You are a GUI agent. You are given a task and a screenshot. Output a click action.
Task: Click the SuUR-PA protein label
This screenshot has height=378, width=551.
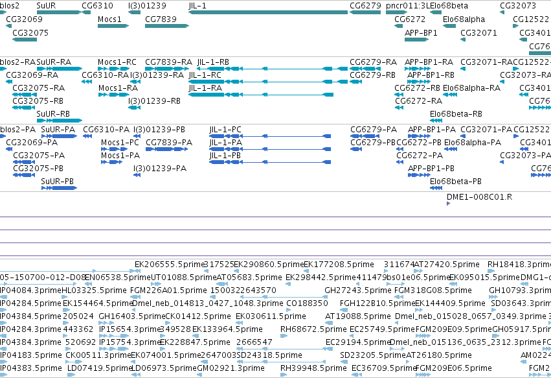pyautogui.click(x=58, y=130)
